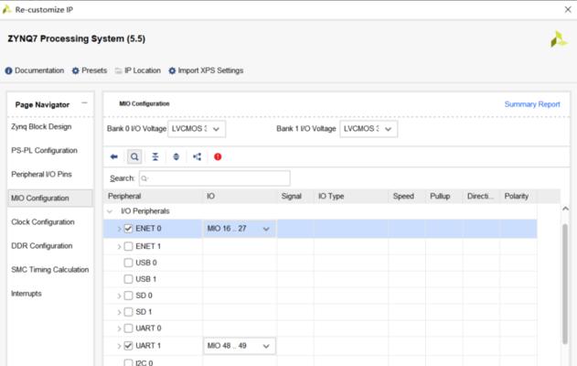577x366 pixels.
Task: Click the back arrow toolbar icon
Action: pyautogui.click(x=114, y=156)
